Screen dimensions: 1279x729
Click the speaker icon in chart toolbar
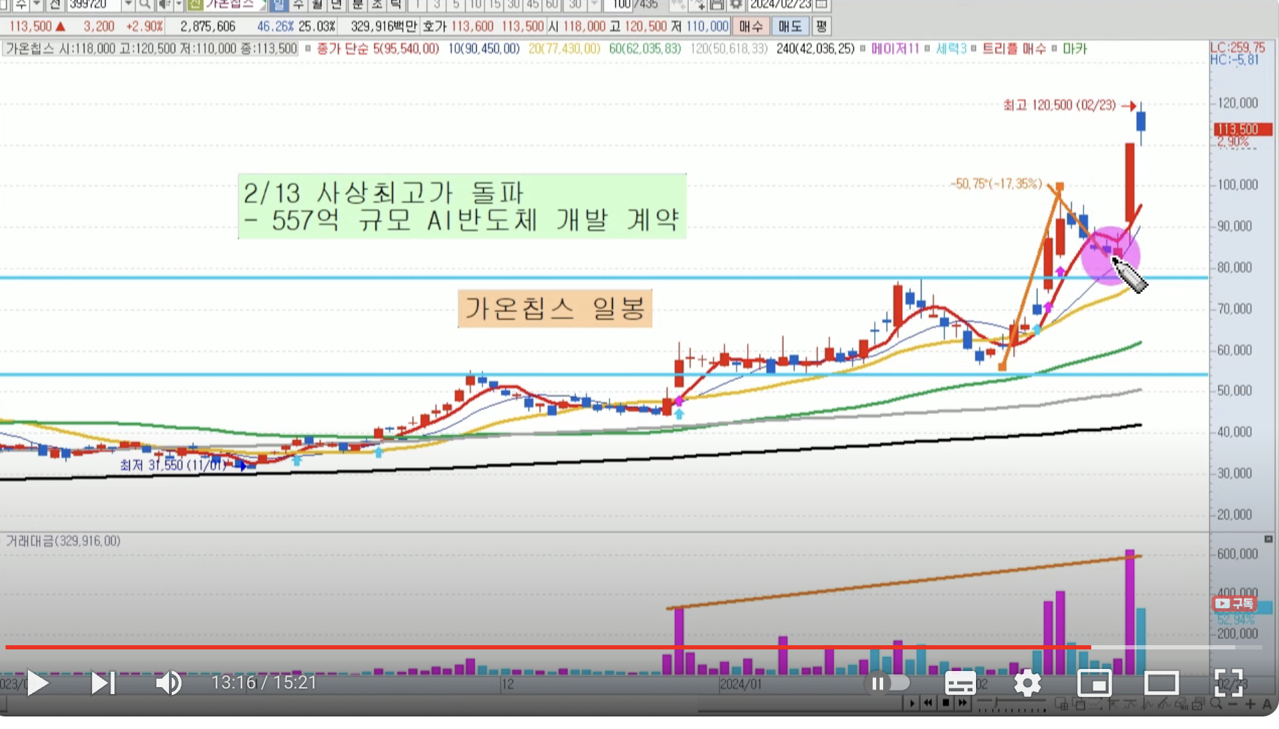pos(165,5)
